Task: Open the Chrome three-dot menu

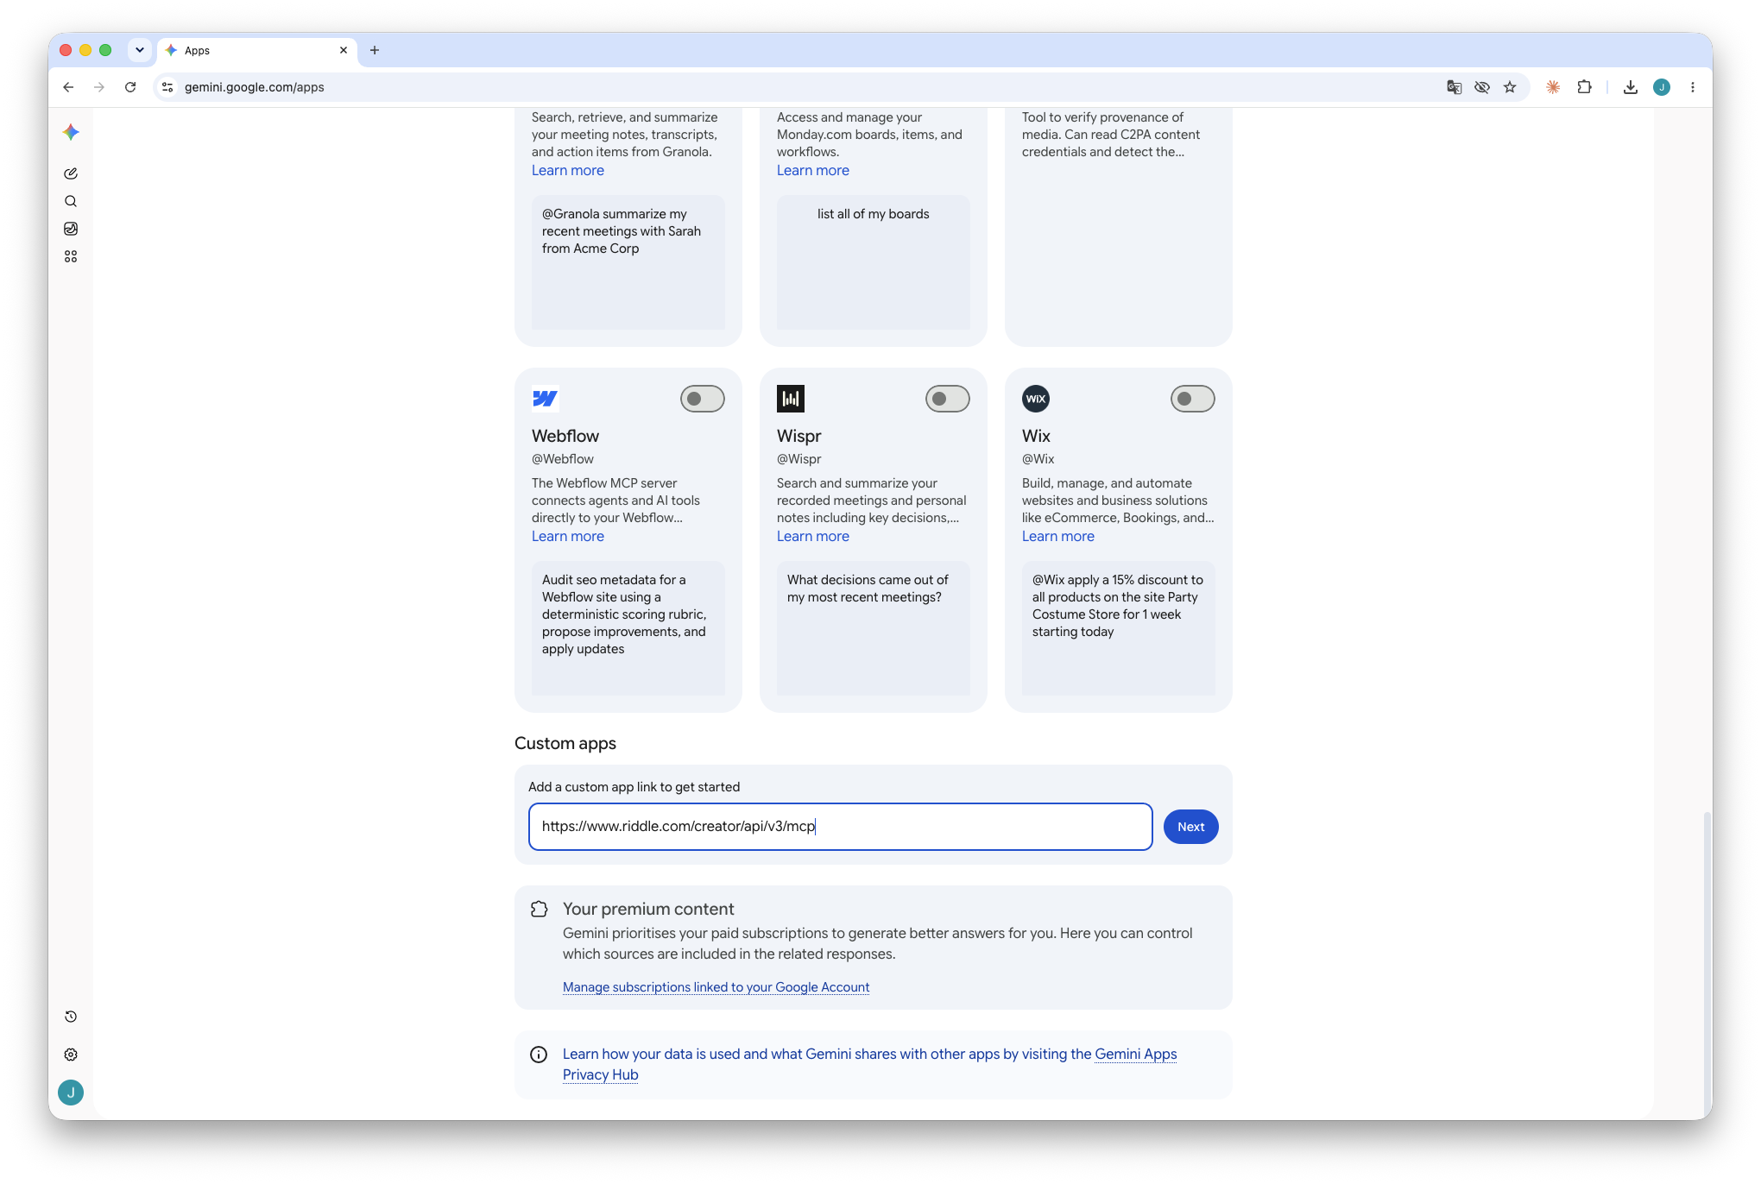Action: coord(1693,87)
